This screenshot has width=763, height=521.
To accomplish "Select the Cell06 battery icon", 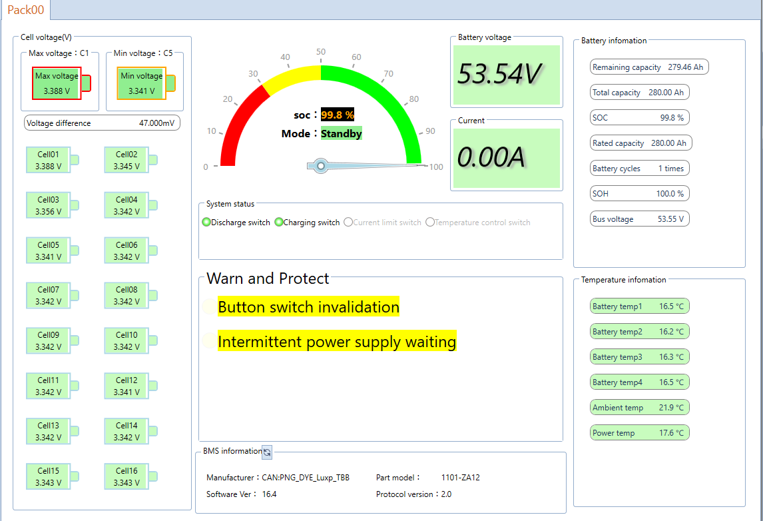I will [130, 251].
